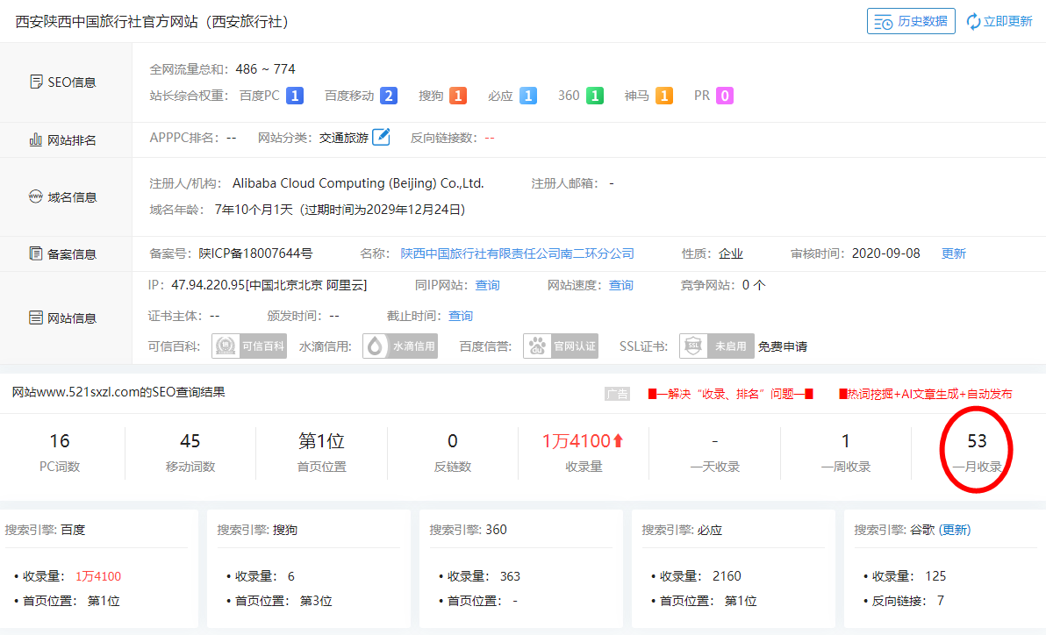Click the 搜狗 首页位置 第3位 value

click(316, 601)
